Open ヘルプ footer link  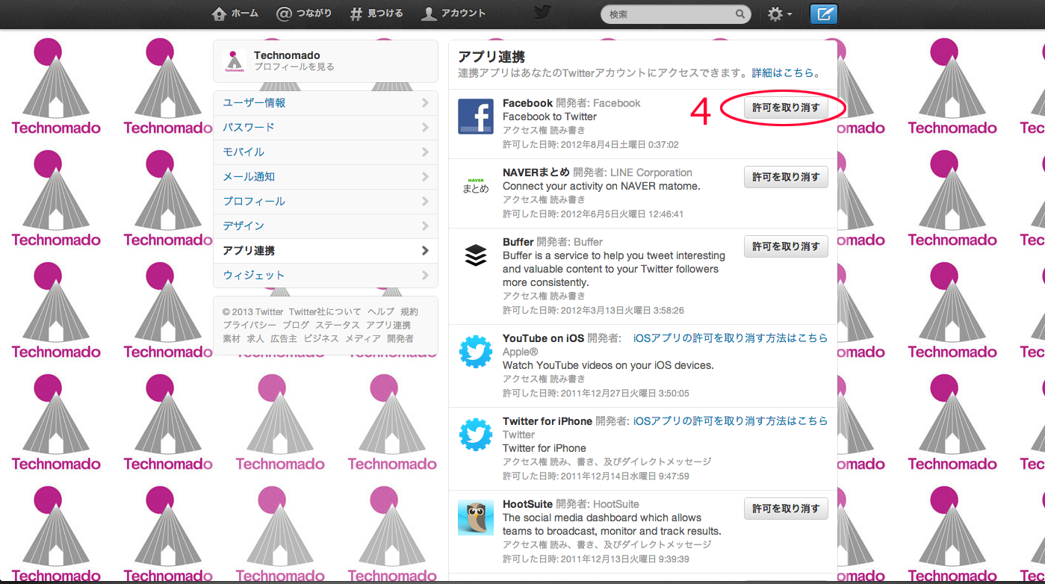pyautogui.click(x=381, y=312)
